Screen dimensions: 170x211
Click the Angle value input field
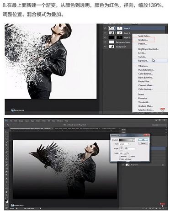click(x=130, y=148)
